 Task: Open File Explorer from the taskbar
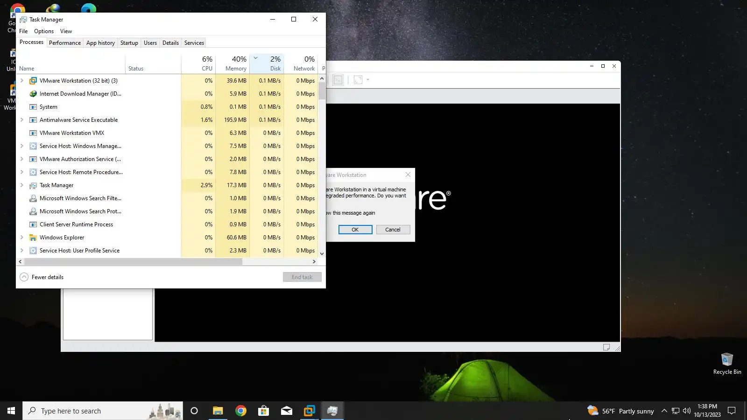(218, 411)
